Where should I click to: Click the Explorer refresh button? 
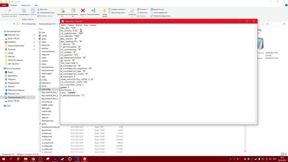pyautogui.click(x=267, y=24)
